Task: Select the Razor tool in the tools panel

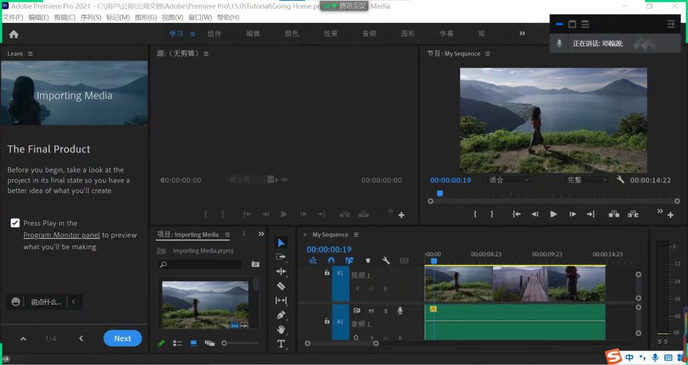Action: pyautogui.click(x=282, y=286)
